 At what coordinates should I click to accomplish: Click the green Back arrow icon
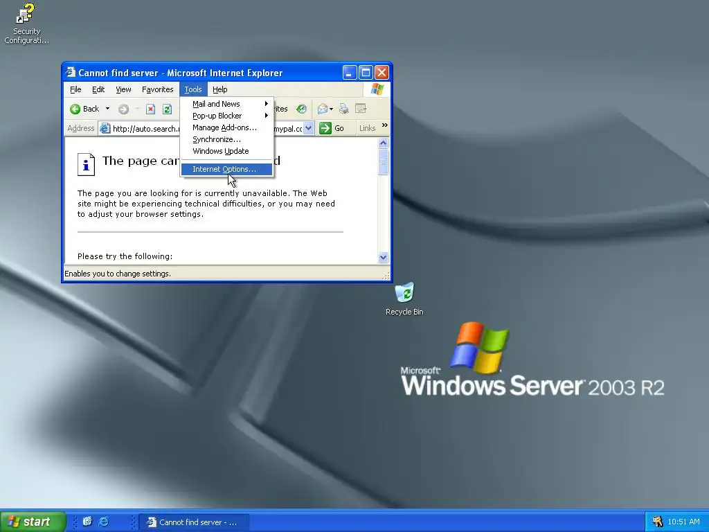pos(75,109)
